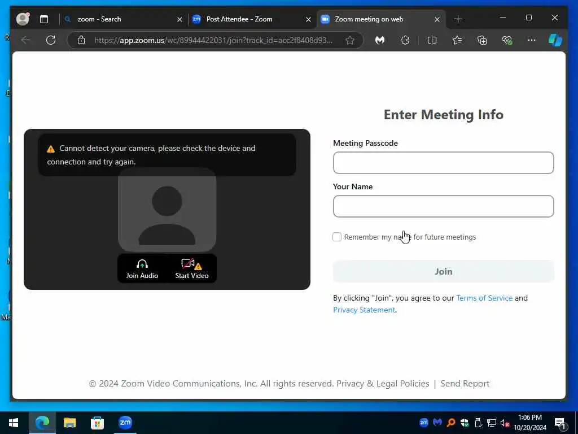The width and height of the screenshot is (578, 434).
Task: Click the Enter Meeting Info heading
Action: (444, 115)
